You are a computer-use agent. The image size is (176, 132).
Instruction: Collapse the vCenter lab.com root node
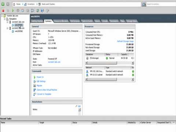[2, 16]
